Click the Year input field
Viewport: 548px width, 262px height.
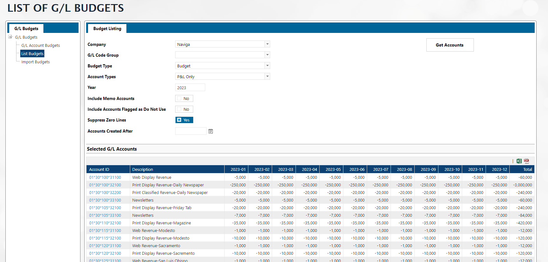click(190, 88)
